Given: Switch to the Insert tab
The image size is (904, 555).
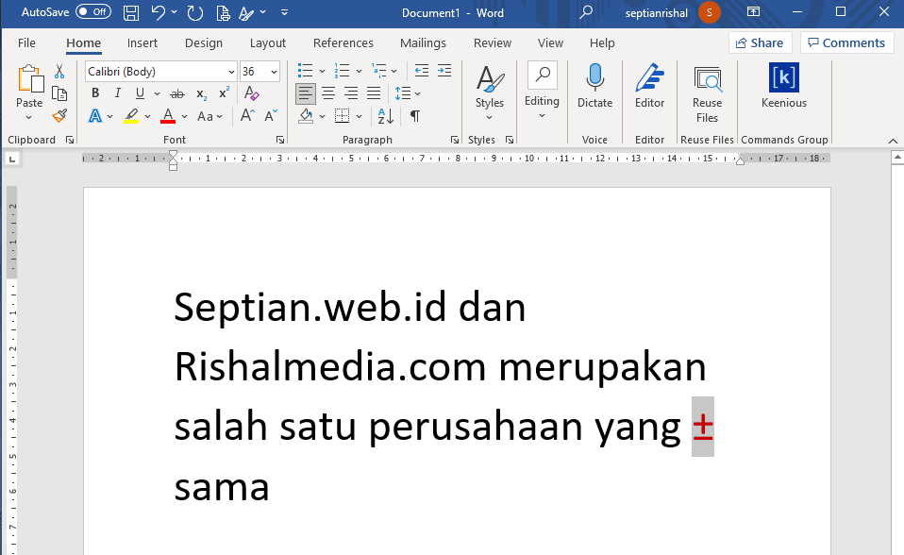Looking at the screenshot, I should [x=142, y=42].
